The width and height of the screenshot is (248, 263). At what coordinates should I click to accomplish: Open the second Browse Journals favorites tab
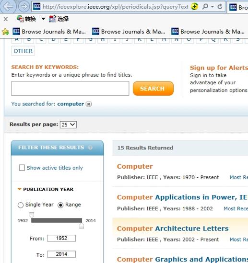coord(129,32)
